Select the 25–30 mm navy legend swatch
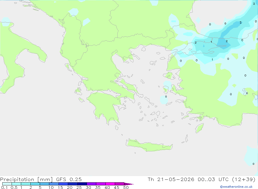The width and height of the screenshot is (258, 189). click(82, 184)
